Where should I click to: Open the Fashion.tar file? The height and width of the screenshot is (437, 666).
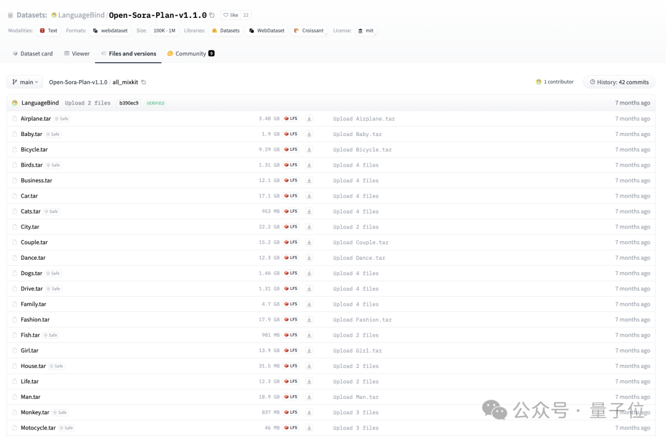coord(35,319)
